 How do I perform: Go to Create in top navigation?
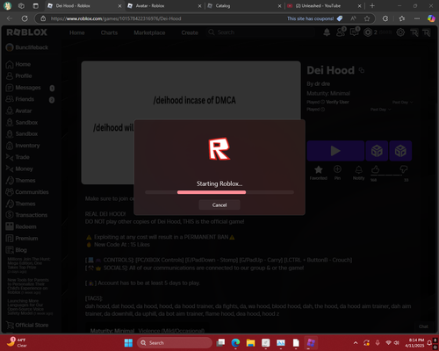(x=190, y=32)
